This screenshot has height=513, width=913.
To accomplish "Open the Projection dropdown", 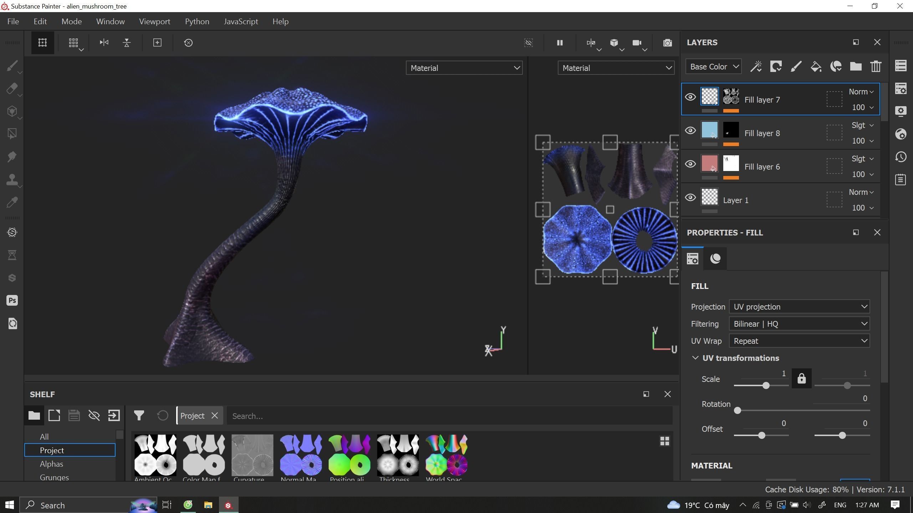I will (x=799, y=306).
